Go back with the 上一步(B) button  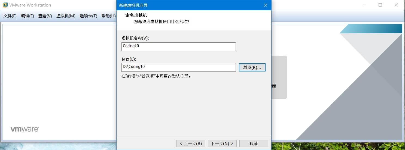190,143
